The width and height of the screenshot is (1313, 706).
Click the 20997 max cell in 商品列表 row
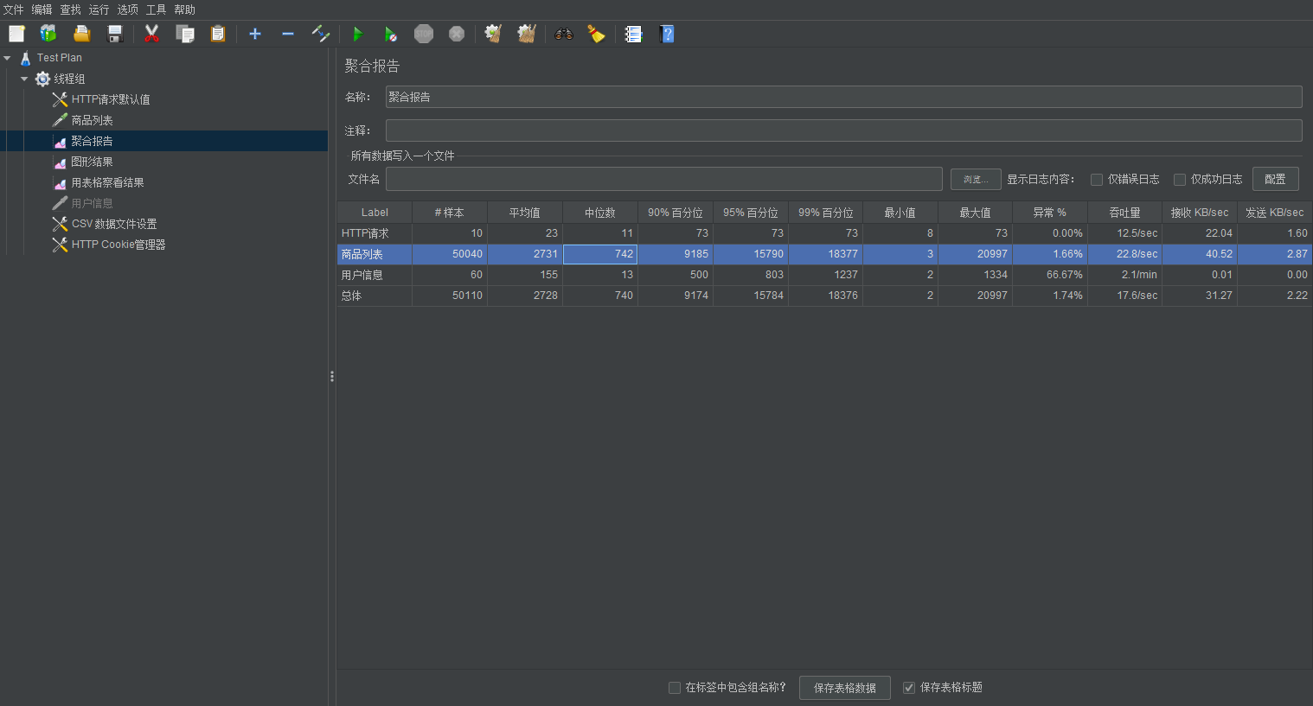(x=975, y=254)
